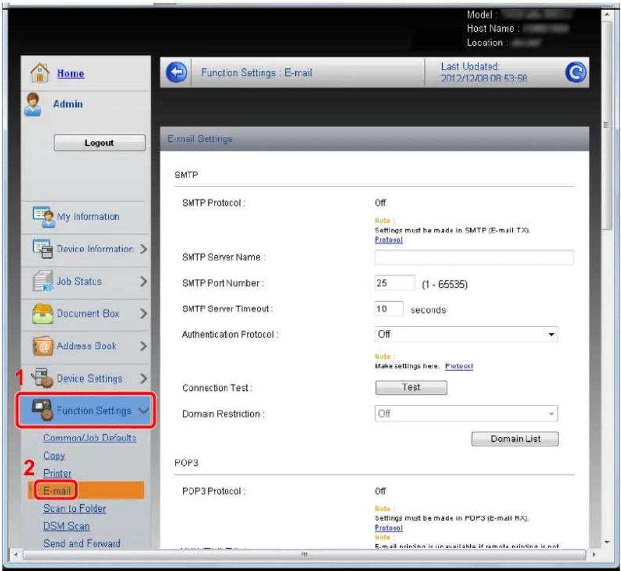Expand the Device Settings chevron
Screen dimensions: 621x571
[143, 379]
